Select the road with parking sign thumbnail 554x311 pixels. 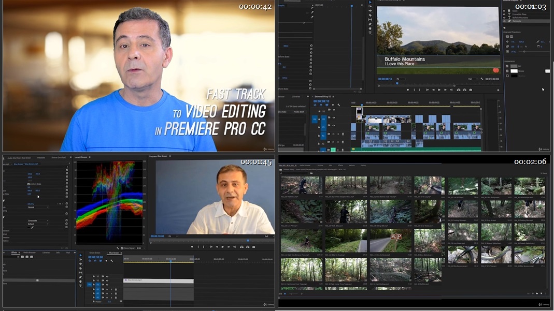click(390, 241)
